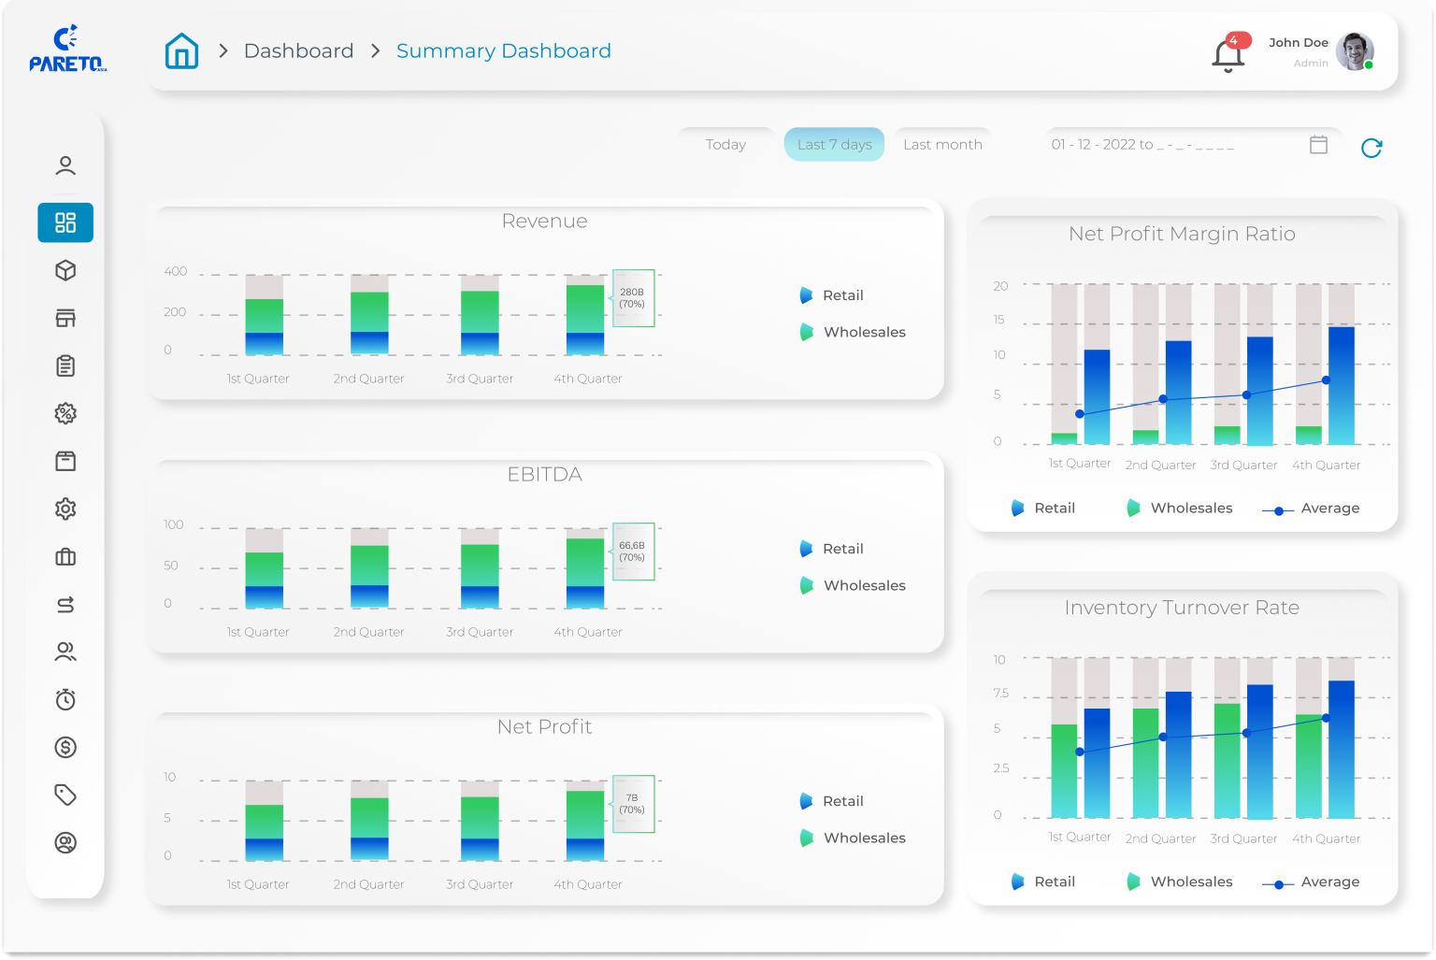1436x960 pixels.
Task: Click Inventory Turnover Rate title
Action: 1182,608
